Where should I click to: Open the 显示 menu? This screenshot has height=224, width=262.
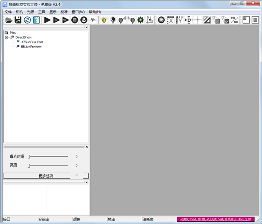coord(53,12)
